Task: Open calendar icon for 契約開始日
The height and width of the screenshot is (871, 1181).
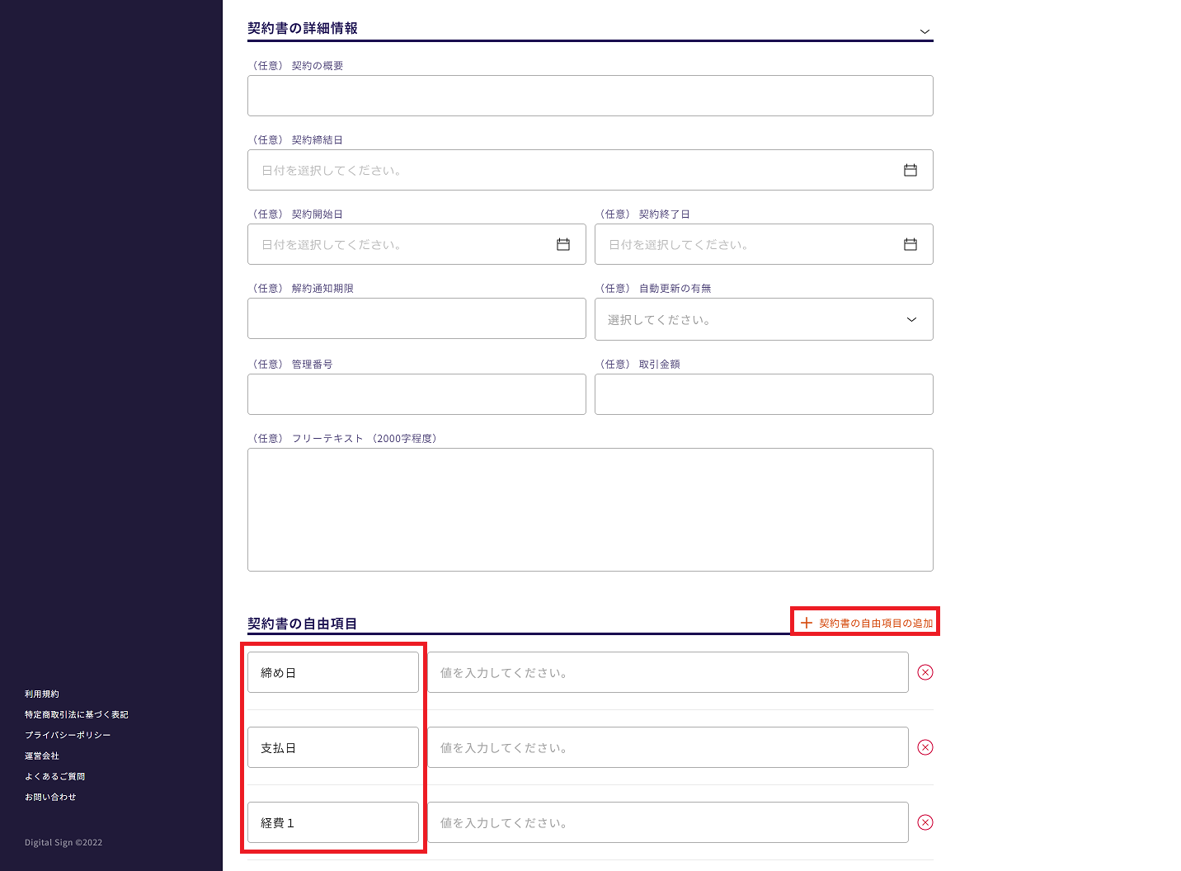Action: point(563,244)
